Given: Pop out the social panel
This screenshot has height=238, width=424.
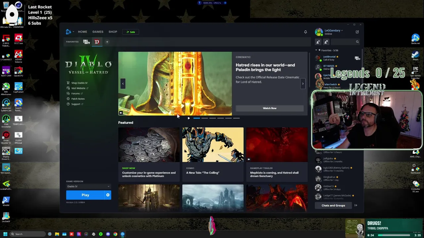Looking at the screenshot, I should coord(357,32).
